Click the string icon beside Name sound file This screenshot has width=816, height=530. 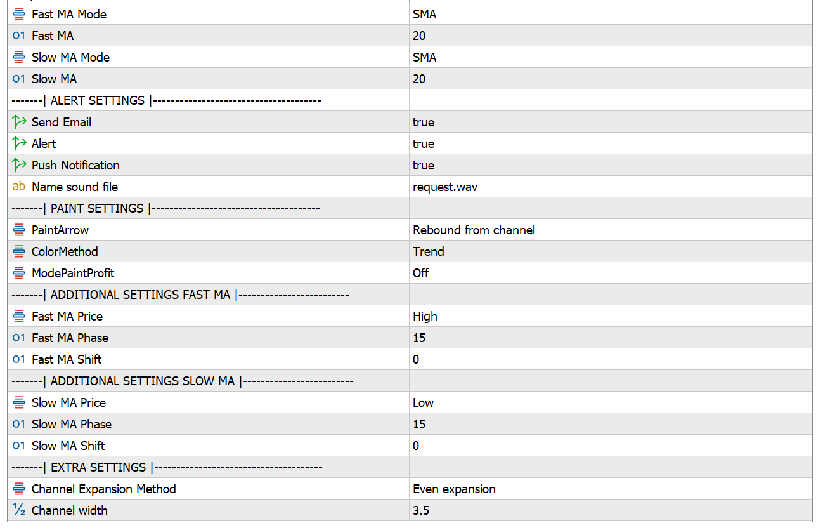18,187
